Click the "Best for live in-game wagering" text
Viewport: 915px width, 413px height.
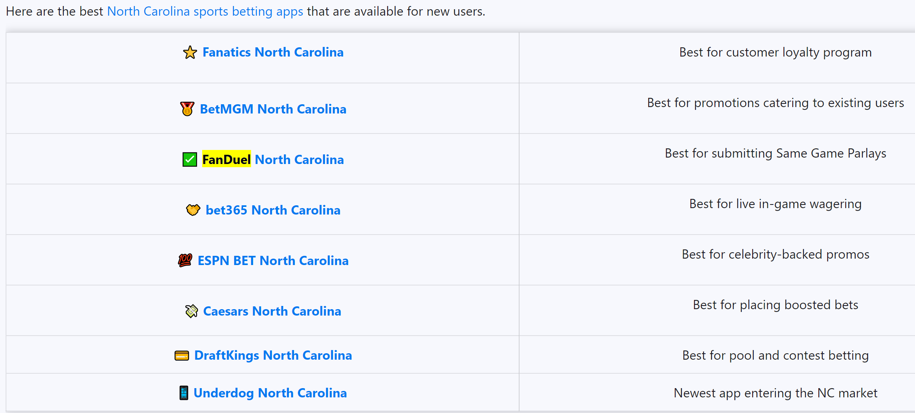click(775, 204)
